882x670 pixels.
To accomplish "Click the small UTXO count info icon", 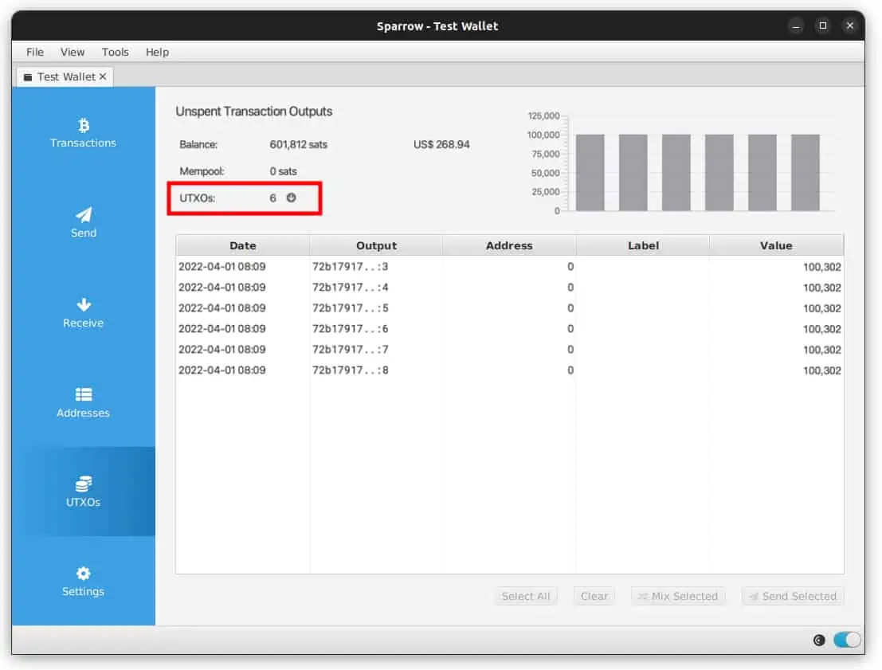I will point(291,198).
